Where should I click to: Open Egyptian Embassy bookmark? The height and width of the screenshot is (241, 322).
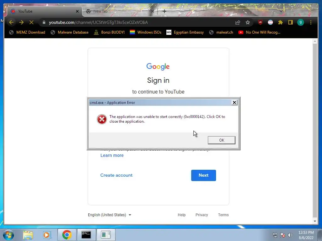(x=185, y=32)
